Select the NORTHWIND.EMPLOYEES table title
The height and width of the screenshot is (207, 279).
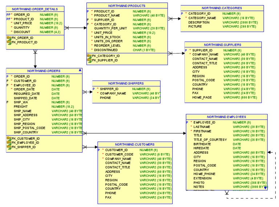click(227, 117)
